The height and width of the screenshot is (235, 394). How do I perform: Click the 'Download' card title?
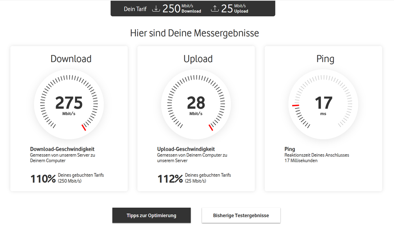coord(71,59)
